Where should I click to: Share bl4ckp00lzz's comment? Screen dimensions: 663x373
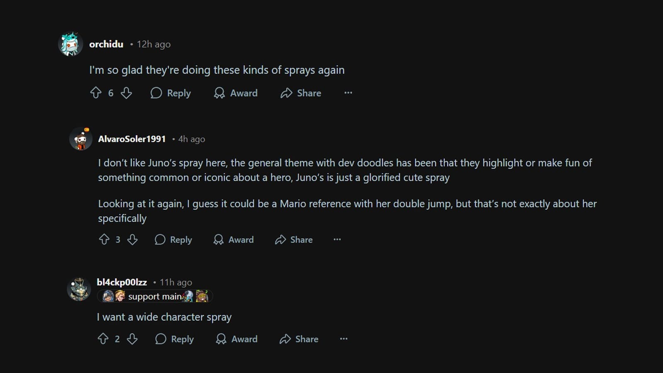click(x=299, y=339)
